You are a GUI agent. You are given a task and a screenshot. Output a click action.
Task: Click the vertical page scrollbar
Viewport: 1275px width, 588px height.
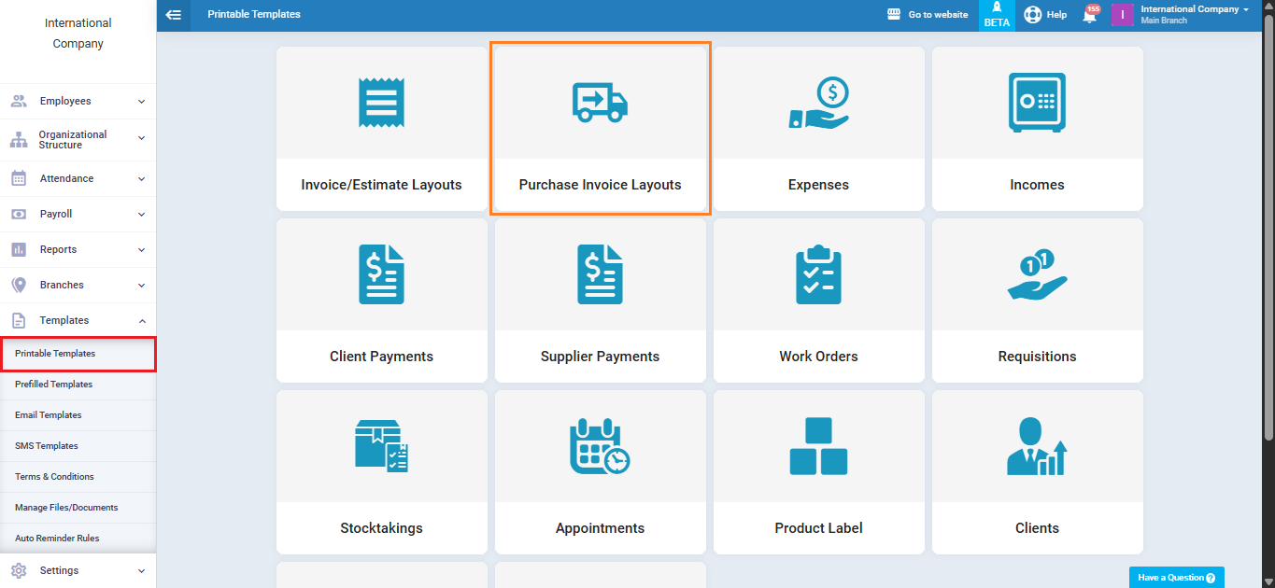pyautogui.click(x=1268, y=224)
